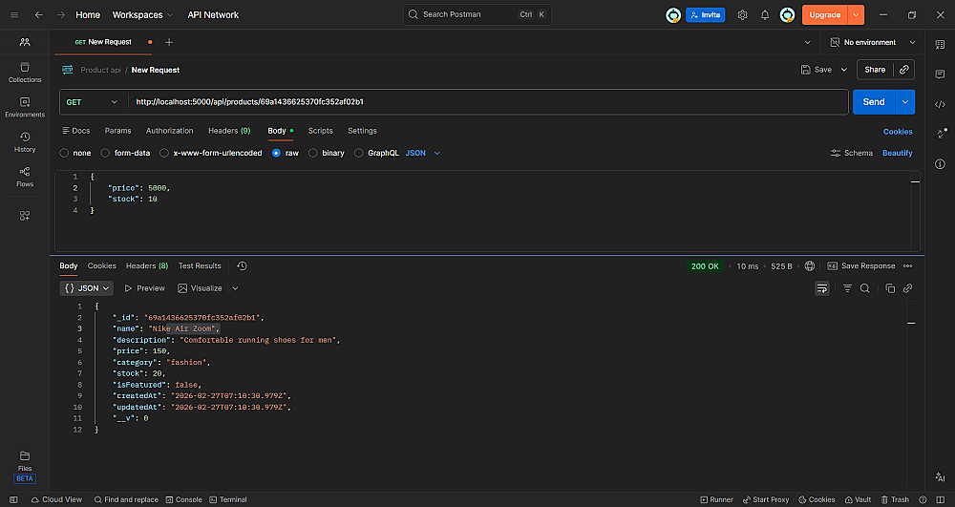955x507 pixels.
Task: Open the Flows sidebar panel
Action: click(x=25, y=177)
